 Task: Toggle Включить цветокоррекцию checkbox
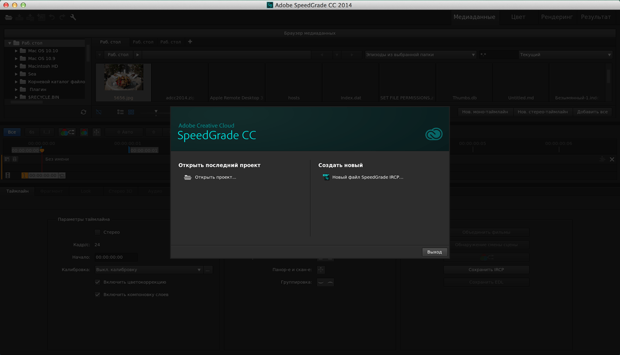(x=98, y=282)
